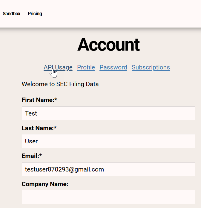This screenshot has height=208, width=201.
Task: Open the Password settings link
Action: coord(113,67)
